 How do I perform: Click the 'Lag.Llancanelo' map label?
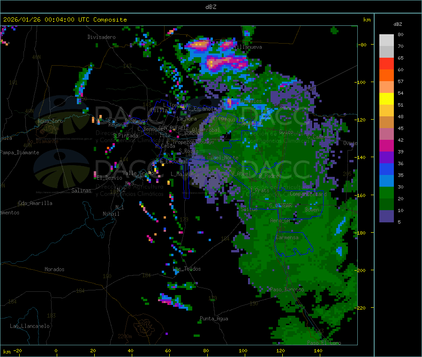(30, 326)
